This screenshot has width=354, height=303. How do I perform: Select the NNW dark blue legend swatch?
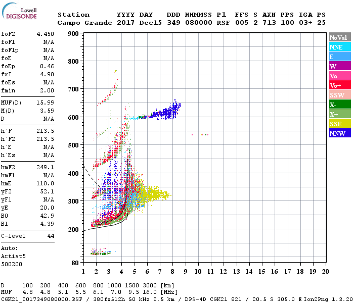click(x=340, y=133)
